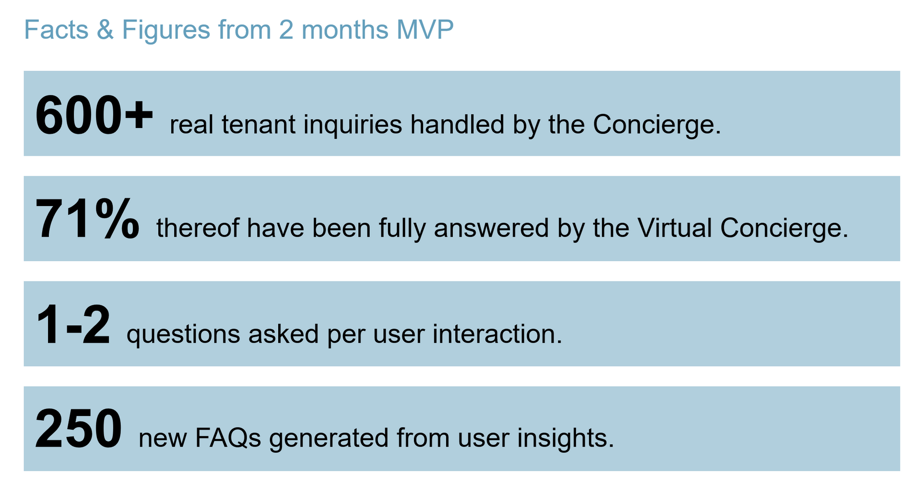This screenshot has width=921, height=486.
Task: Click 'thereof have been fully answered' text
Action: click(352, 228)
